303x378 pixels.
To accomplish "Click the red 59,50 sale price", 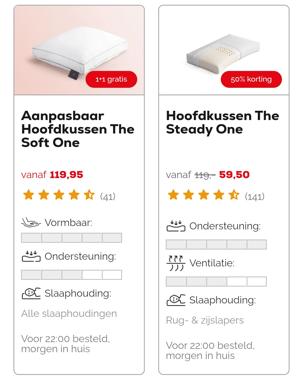I will (235, 174).
